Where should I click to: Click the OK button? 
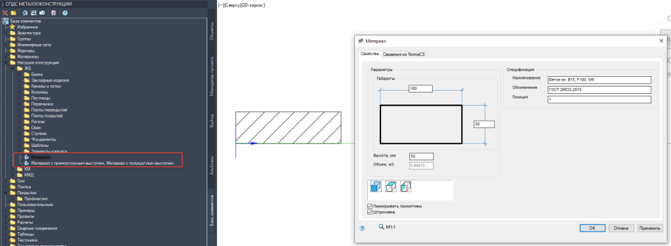pyautogui.click(x=592, y=228)
